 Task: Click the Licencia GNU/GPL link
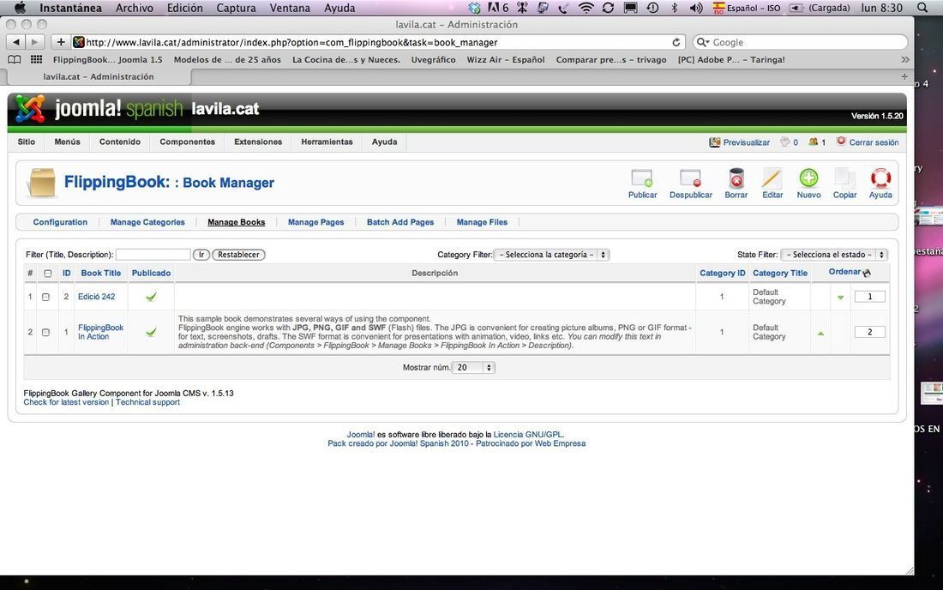(x=528, y=435)
